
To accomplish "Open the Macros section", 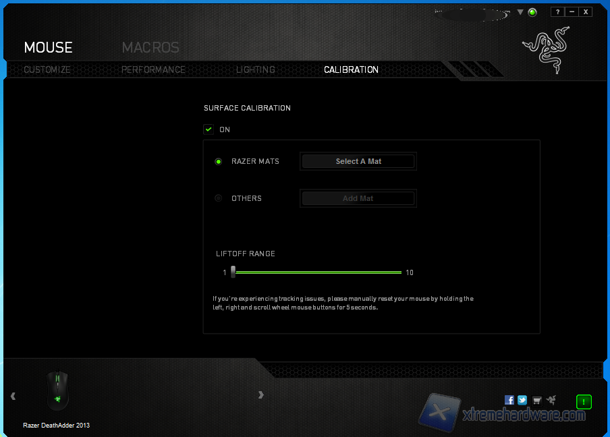I will click(x=150, y=47).
